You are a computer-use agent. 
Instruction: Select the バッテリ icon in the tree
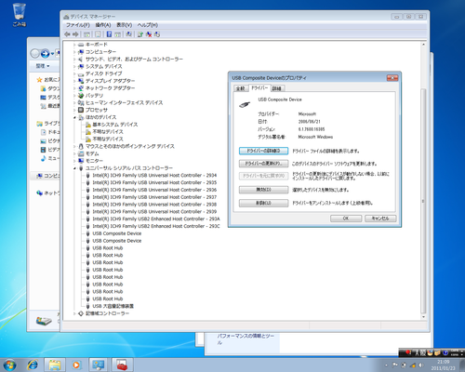pos(81,96)
